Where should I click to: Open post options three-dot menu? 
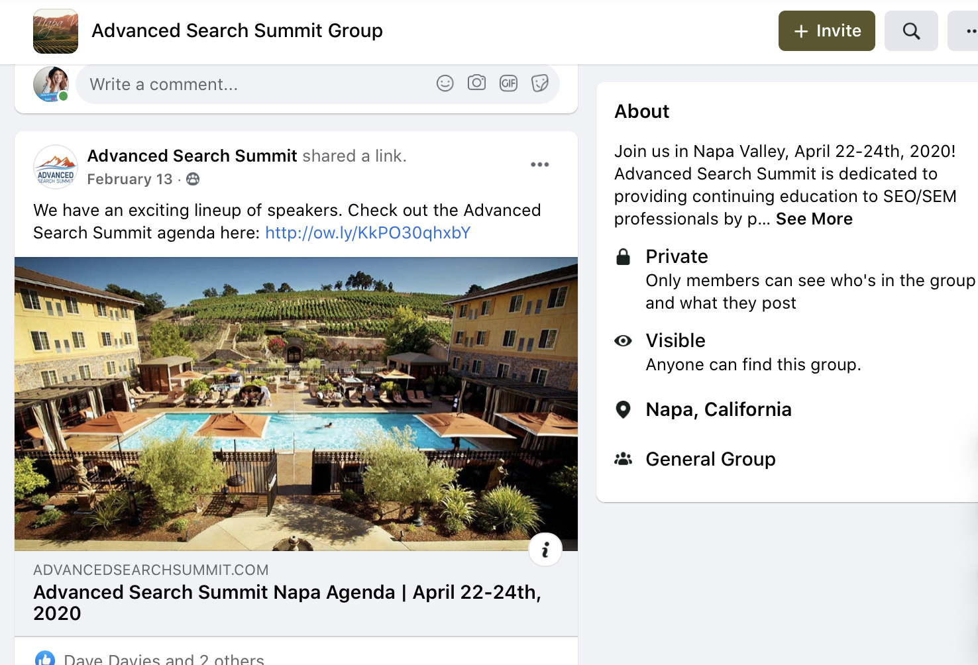coord(539,164)
